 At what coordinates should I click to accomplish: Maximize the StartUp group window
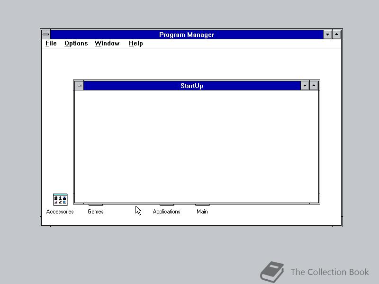314,86
